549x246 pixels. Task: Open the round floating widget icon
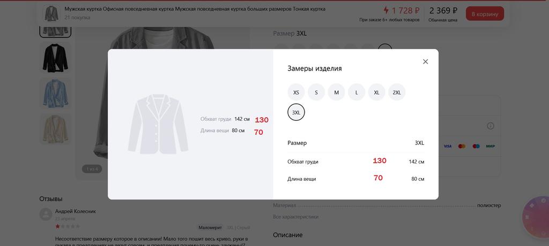click(x=536, y=218)
